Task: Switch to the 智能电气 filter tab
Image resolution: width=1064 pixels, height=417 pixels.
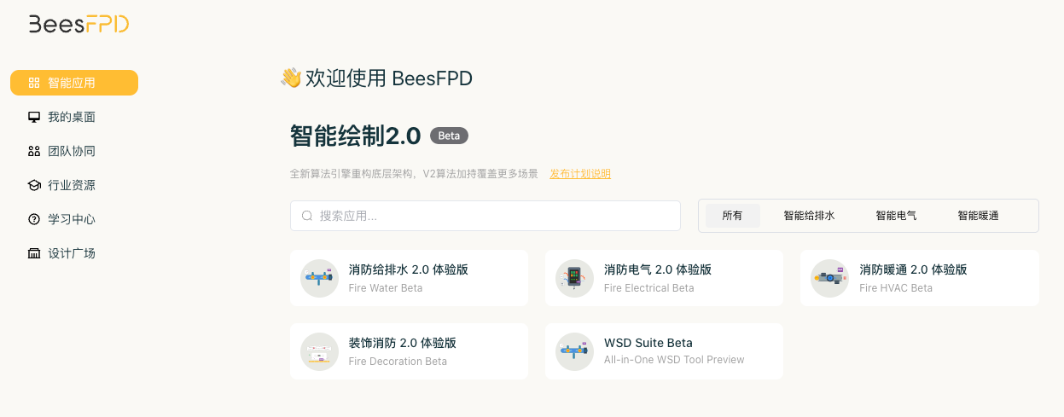Action: click(x=896, y=216)
